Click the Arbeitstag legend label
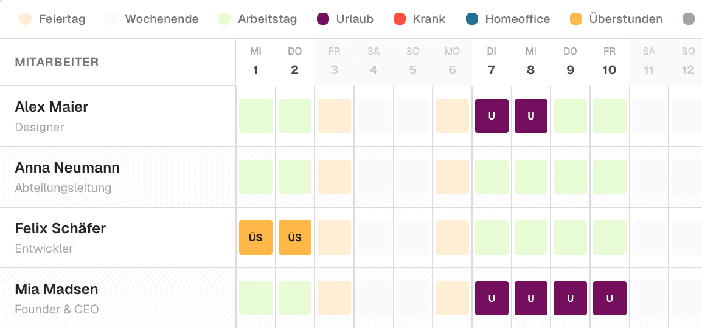Viewport: 702px width, 328px height. tap(267, 19)
